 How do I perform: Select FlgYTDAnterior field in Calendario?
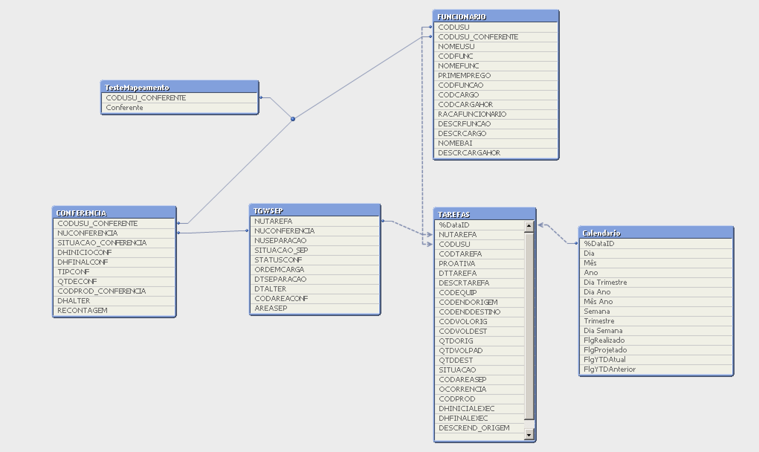pos(610,369)
